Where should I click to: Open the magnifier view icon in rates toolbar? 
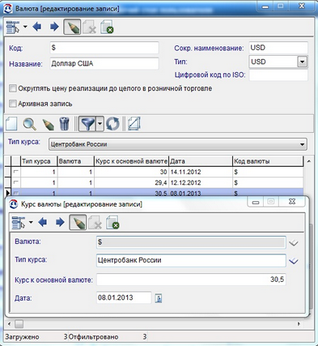tap(29, 124)
